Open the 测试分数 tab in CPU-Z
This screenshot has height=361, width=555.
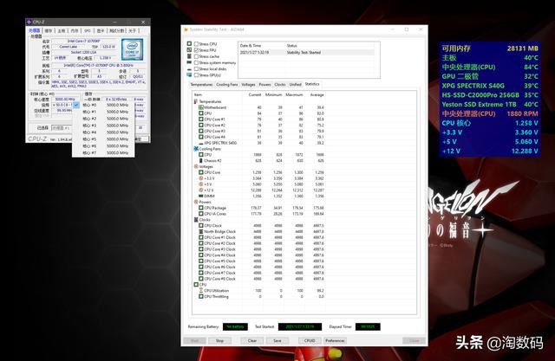(116, 31)
